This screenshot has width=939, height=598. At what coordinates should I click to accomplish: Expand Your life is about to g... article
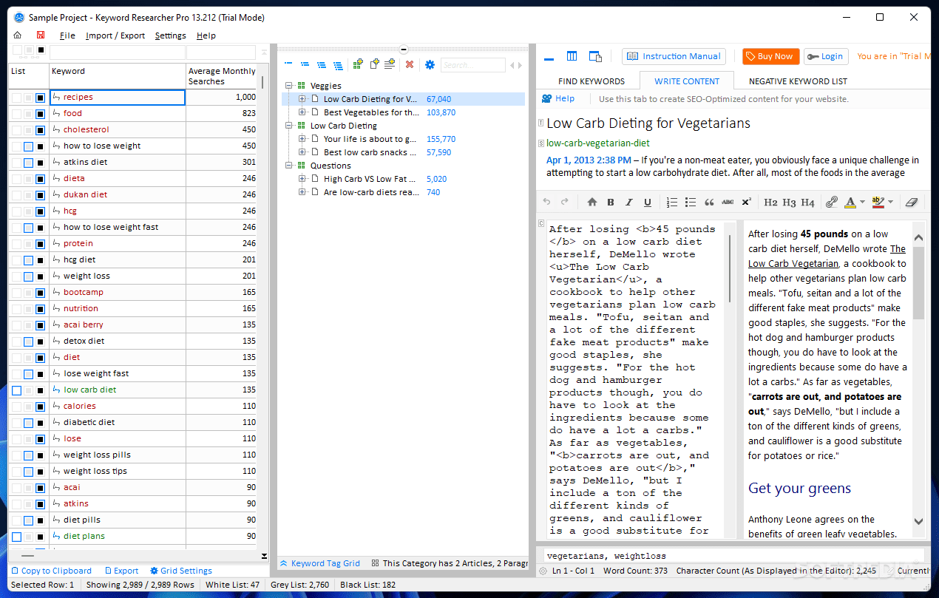click(x=302, y=139)
